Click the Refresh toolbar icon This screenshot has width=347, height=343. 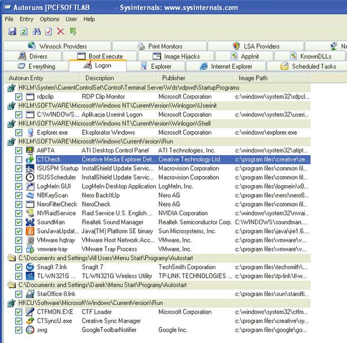(x=24, y=32)
